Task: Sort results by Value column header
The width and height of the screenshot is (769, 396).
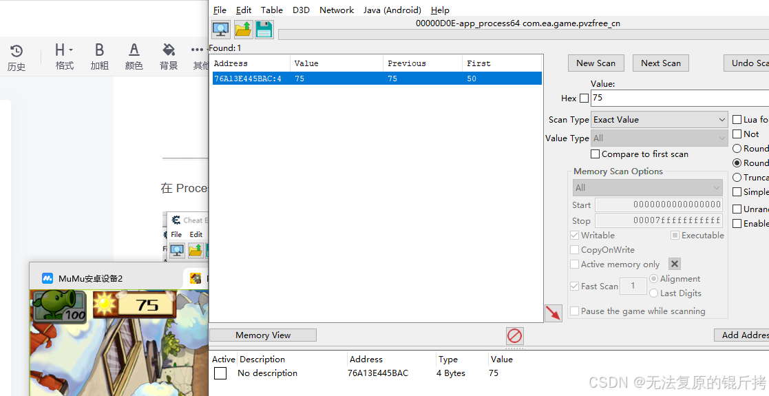Action: pyautogui.click(x=337, y=63)
